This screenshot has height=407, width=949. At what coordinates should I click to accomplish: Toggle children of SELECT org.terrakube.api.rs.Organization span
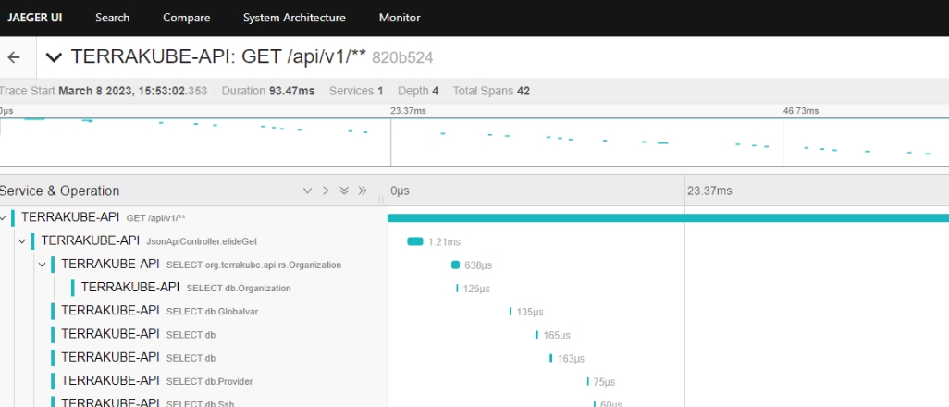(43, 265)
